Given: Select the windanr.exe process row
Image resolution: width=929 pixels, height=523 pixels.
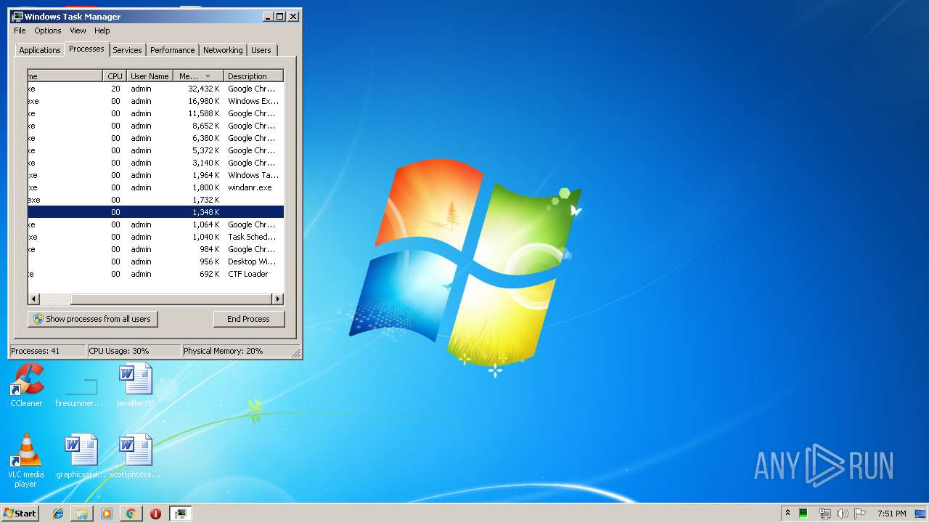Looking at the screenshot, I should pos(155,187).
